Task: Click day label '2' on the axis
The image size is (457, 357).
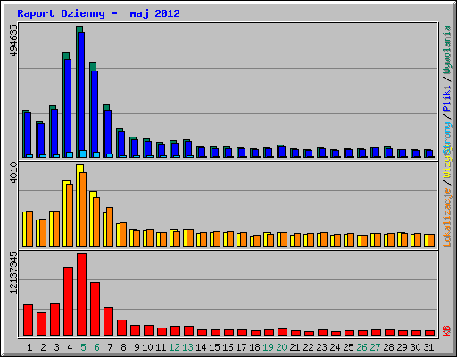Action: [x=43, y=347]
